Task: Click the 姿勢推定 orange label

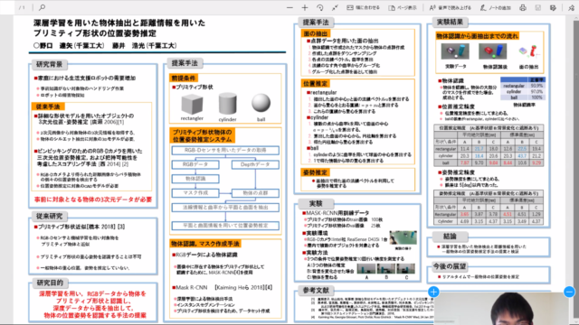Action: point(316,172)
